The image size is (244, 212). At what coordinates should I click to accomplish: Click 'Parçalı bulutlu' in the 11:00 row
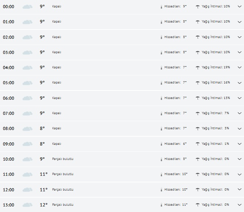coord(63,174)
